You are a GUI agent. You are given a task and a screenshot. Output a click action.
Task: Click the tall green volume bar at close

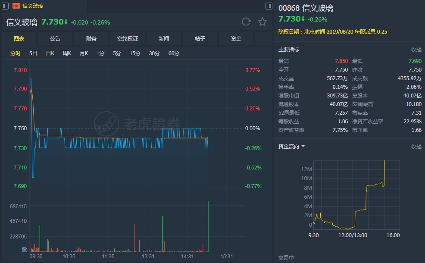[208, 226]
